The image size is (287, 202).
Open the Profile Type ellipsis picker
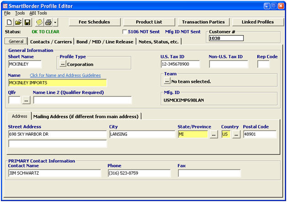[63, 65]
